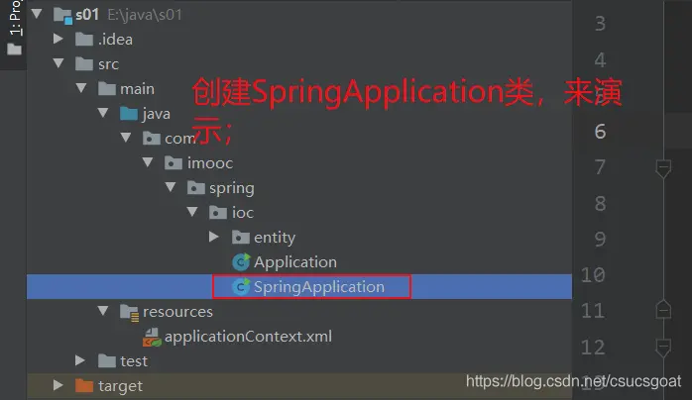692x400 pixels.
Task: Click the Application class icon
Action: (241, 261)
